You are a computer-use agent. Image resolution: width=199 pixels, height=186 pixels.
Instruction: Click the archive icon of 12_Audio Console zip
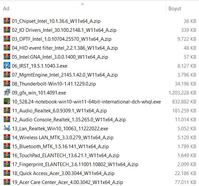(x=7, y=119)
